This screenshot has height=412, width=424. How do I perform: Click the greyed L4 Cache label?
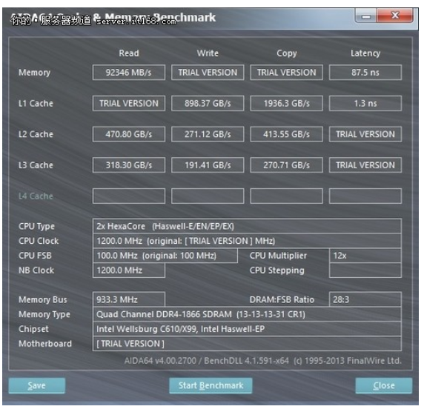pyautogui.click(x=36, y=196)
